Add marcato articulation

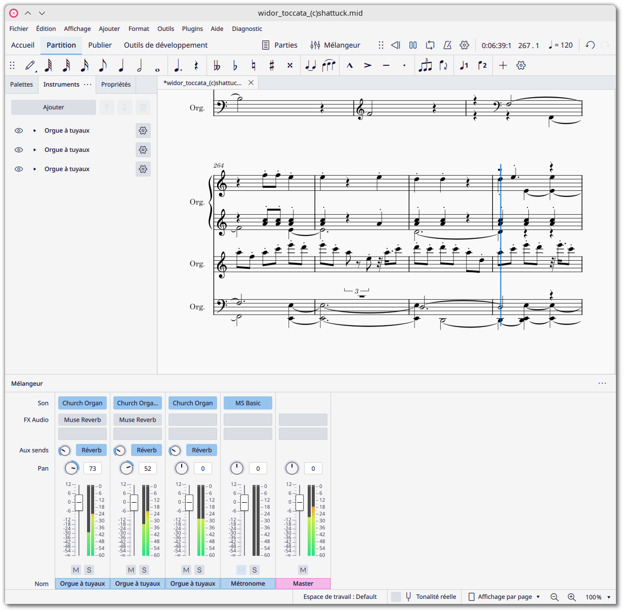click(x=350, y=65)
